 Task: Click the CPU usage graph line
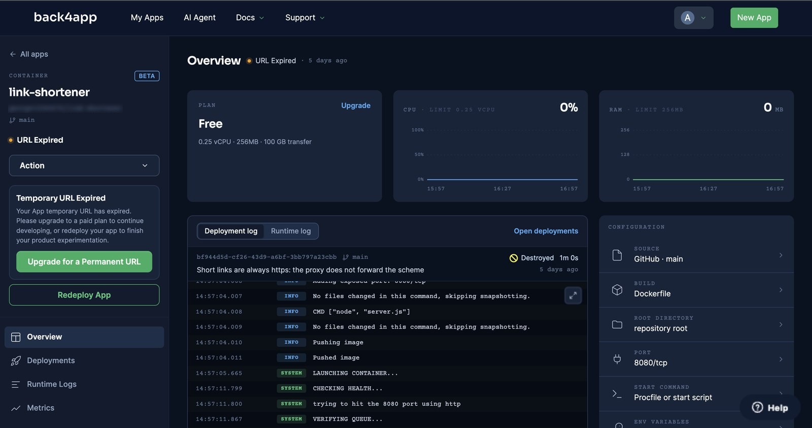point(502,179)
